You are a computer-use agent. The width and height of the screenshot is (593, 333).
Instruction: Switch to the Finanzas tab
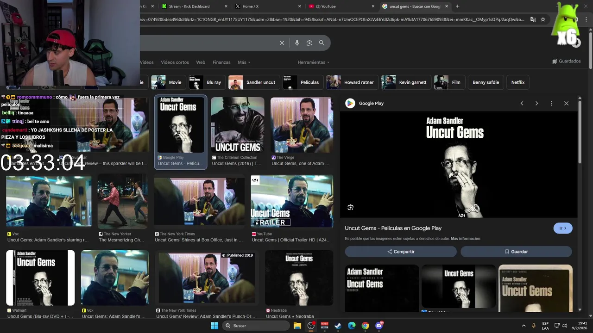click(221, 62)
